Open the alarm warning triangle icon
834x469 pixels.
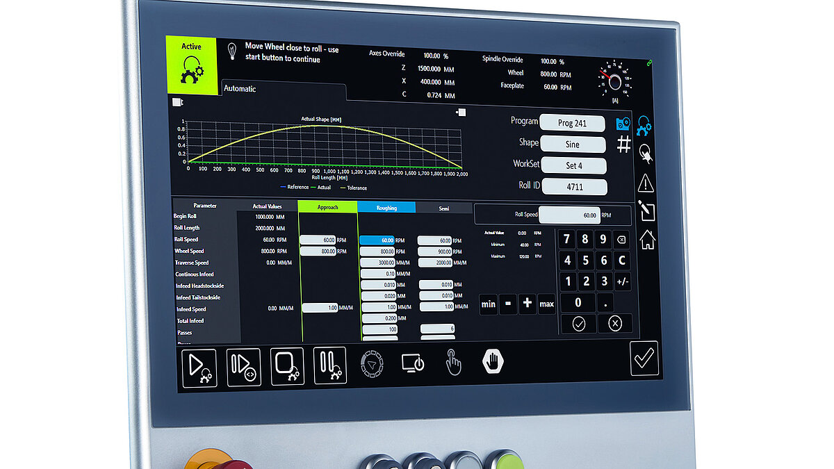coord(646,182)
